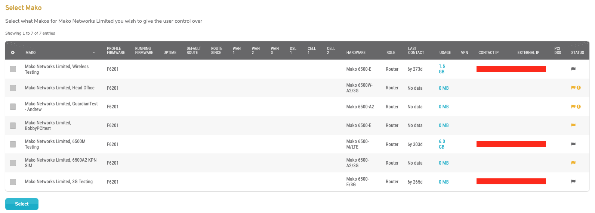Sort by EXTERNAL IP column header
Viewport: 595px width, 213px height.
pyautogui.click(x=528, y=53)
